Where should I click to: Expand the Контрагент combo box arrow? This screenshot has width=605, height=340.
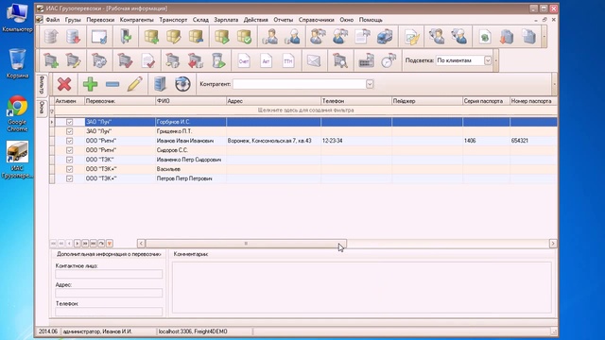click(x=370, y=84)
